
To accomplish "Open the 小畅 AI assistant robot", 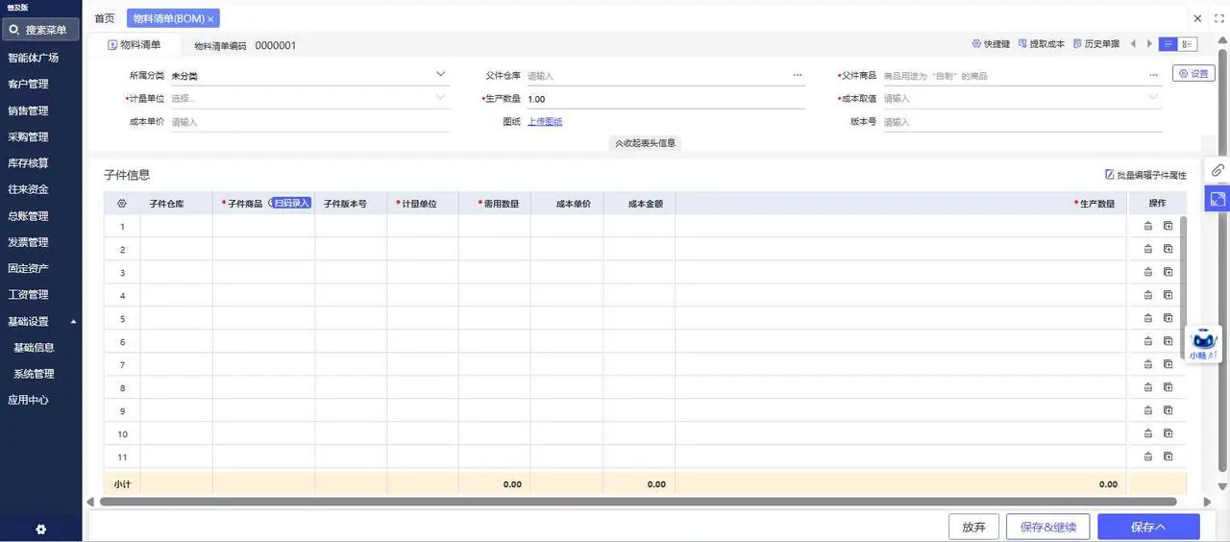I will (x=1204, y=343).
